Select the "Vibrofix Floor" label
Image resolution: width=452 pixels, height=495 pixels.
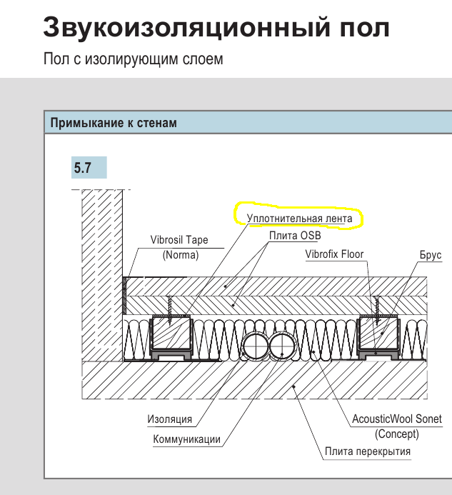[x=334, y=254]
